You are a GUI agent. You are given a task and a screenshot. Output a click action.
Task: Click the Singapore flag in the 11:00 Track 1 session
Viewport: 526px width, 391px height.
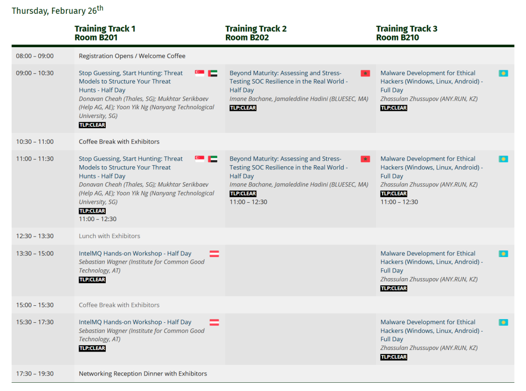(200, 159)
